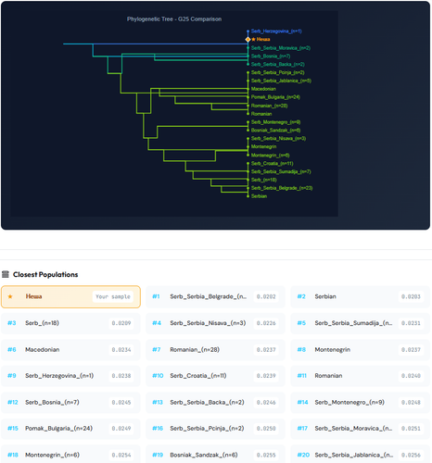432x463 pixels.
Task: Select Serb_Herzegovina_(n=1) label in tree
Action: 276,31
